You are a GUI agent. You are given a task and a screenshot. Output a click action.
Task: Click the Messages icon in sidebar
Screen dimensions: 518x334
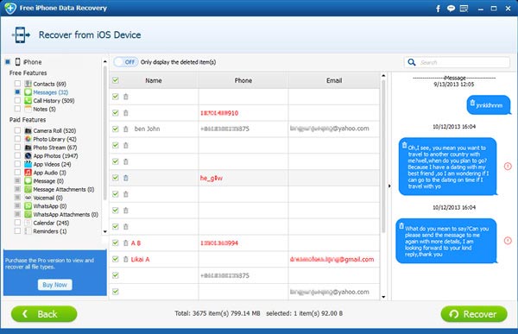(x=28, y=92)
